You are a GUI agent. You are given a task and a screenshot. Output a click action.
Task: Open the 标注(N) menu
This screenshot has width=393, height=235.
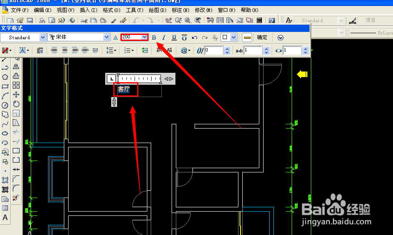181,10
